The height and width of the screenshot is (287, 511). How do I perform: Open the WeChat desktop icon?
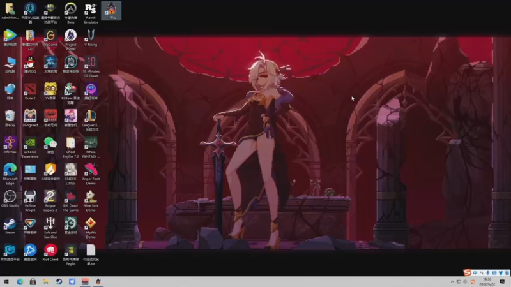click(x=50, y=145)
